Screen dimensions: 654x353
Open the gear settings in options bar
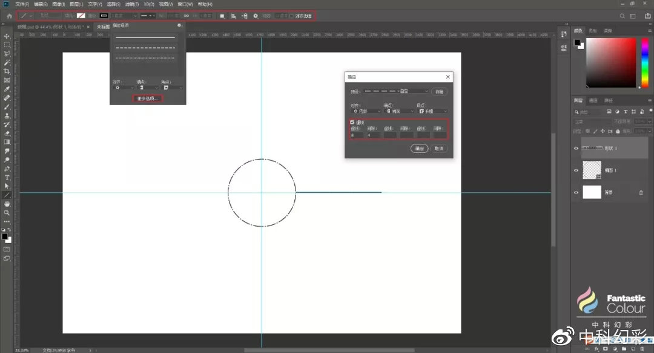pyautogui.click(x=256, y=16)
